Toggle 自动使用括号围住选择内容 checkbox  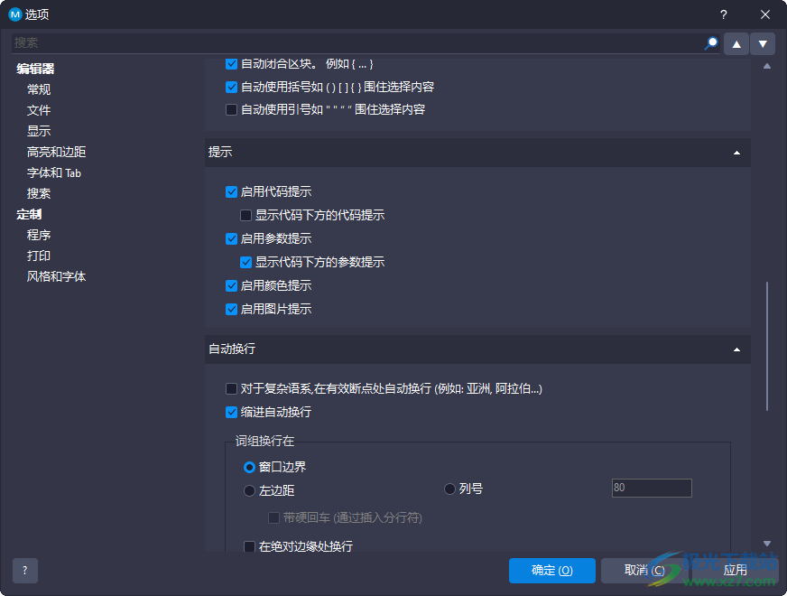point(231,87)
